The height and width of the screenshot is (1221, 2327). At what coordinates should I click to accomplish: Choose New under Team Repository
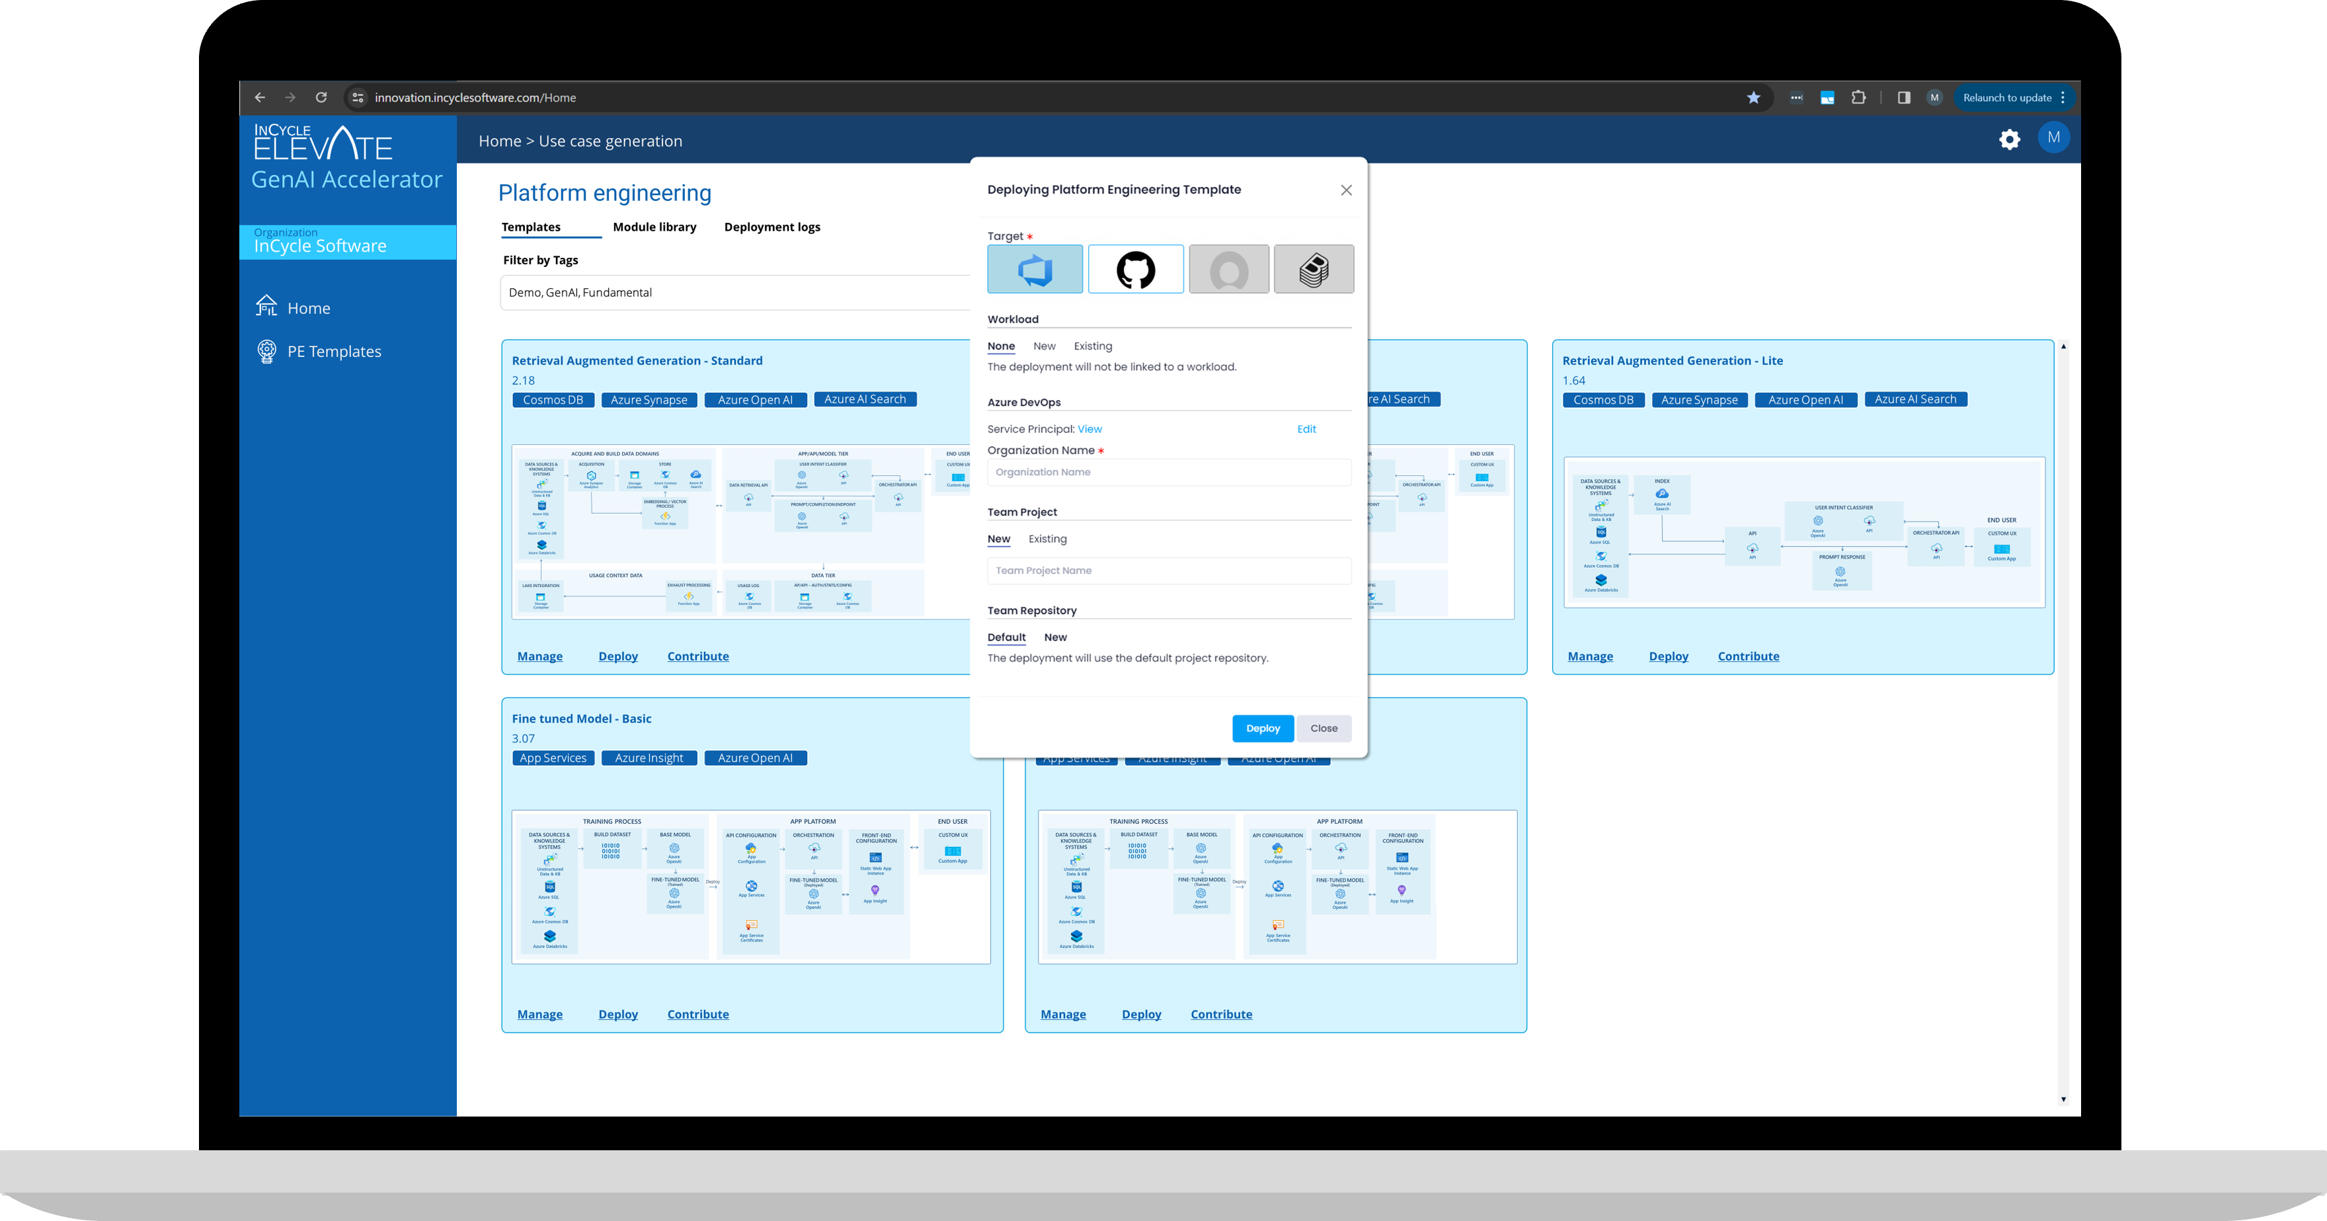tap(1055, 637)
